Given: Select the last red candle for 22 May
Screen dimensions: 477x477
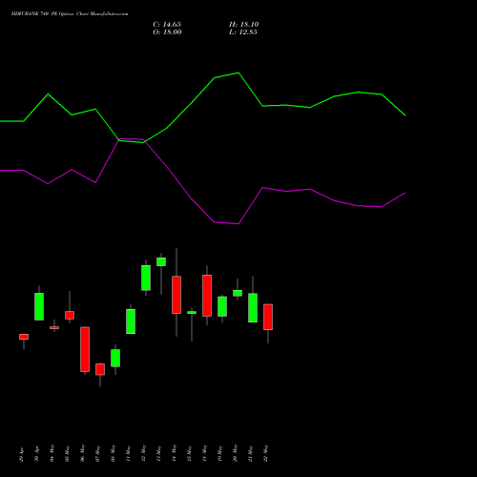Looking at the screenshot, I should (268, 317).
